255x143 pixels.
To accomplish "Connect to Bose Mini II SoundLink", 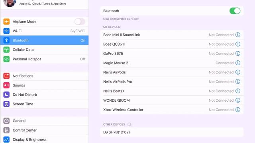I will click(172, 35).
